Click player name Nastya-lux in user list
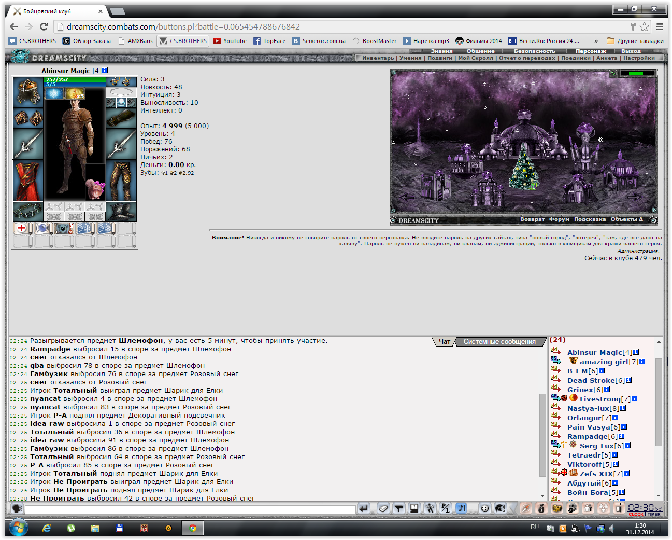The height and width of the screenshot is (540, 672). point(588,408)
